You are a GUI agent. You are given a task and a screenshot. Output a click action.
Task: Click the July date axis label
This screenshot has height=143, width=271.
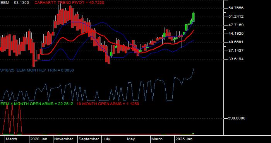coord(106,139)
